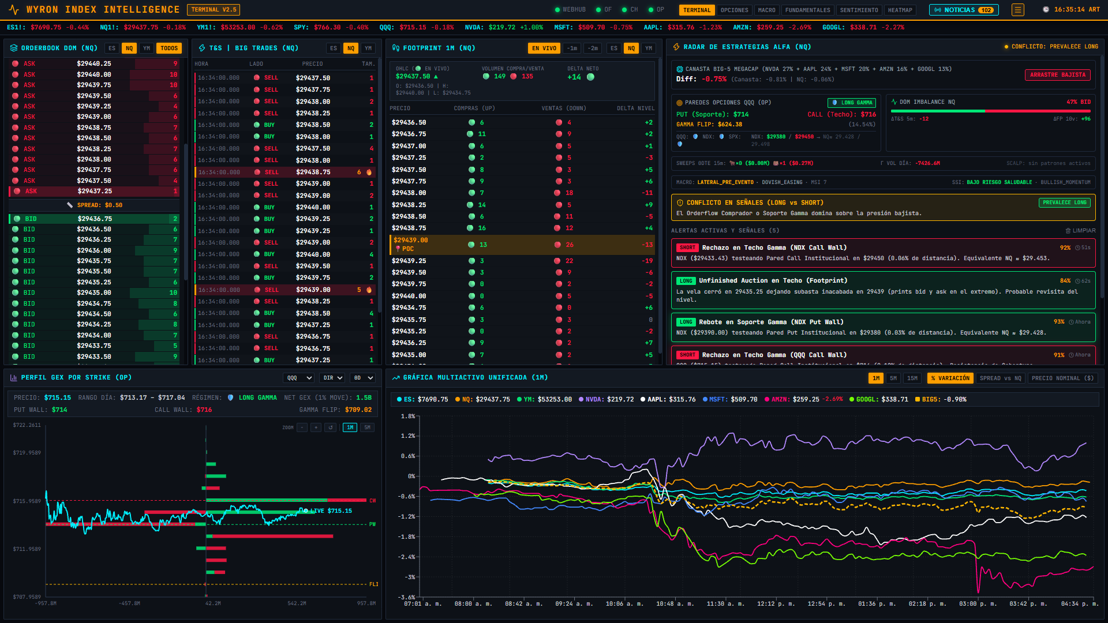Click the Paredes Opciones QQQ circle icon
This screenshot has height=623, width=1108.
(679, 103)
